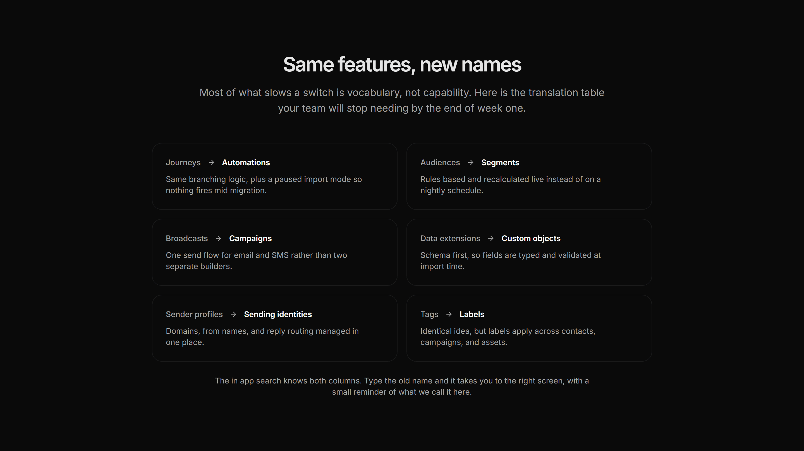Screen dimensions: 804x451
Task: Click the 'Same branching logic' description text
Action: [264, 185]
